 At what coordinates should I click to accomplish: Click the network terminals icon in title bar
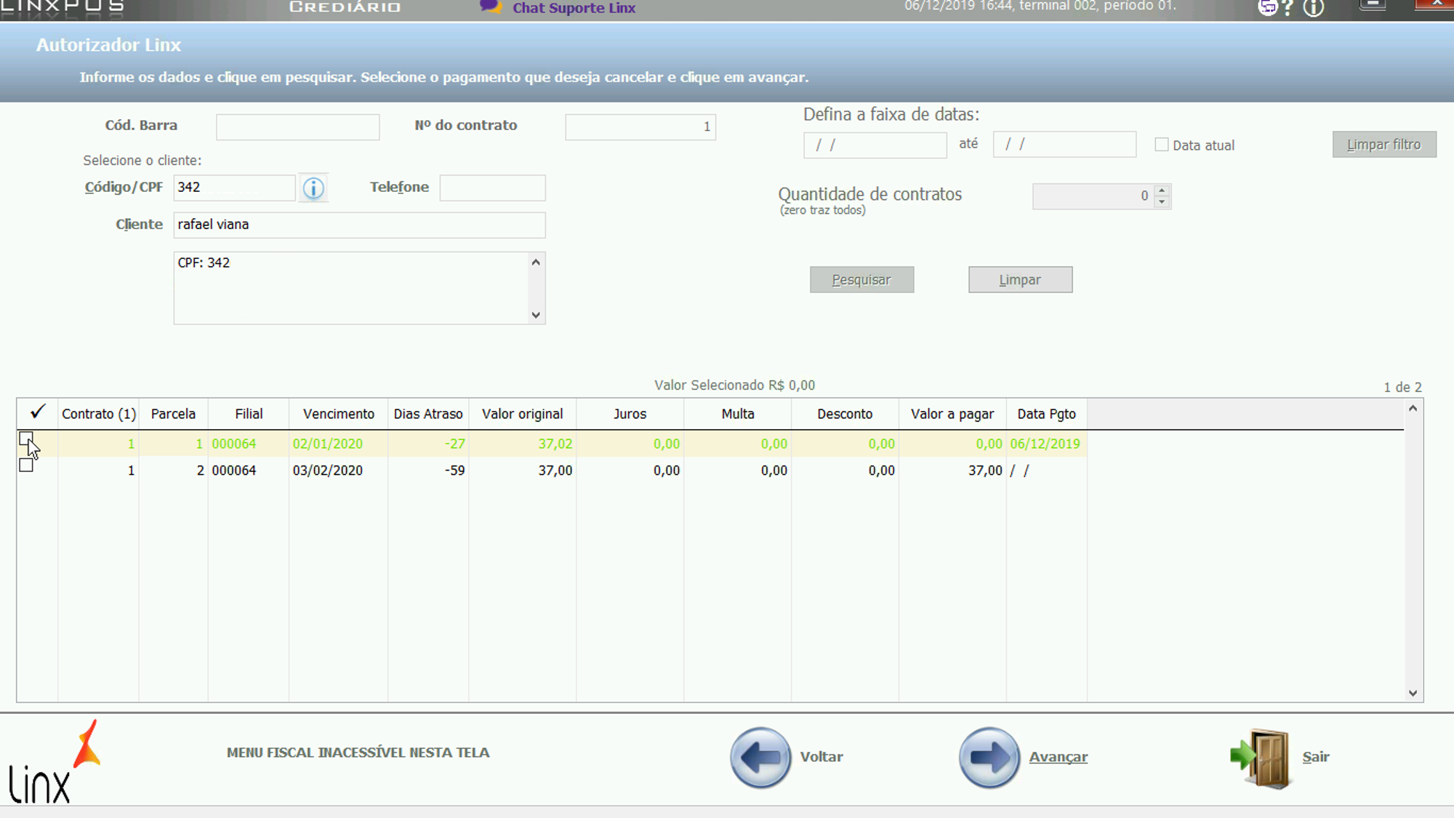(x=1267, y=8)
